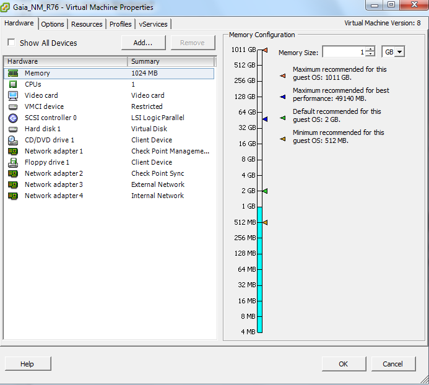Click the Summary column header

[171, 61]
